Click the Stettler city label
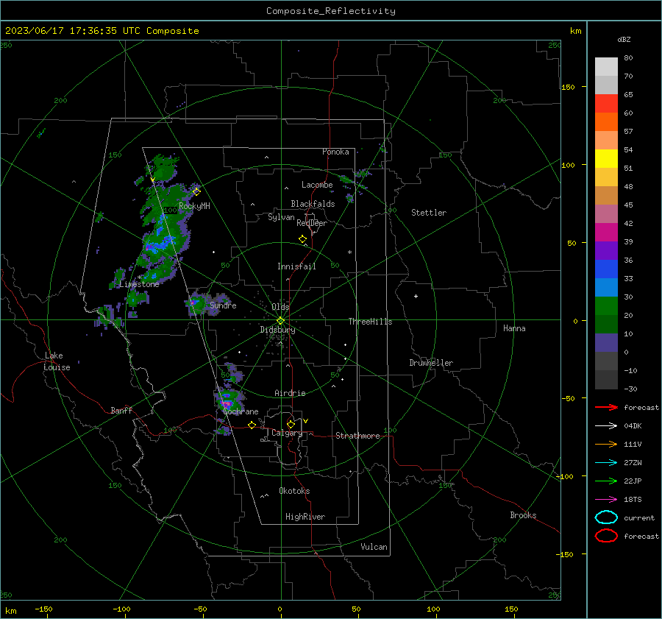Viewport: 662px width, 619px height. 429,213
